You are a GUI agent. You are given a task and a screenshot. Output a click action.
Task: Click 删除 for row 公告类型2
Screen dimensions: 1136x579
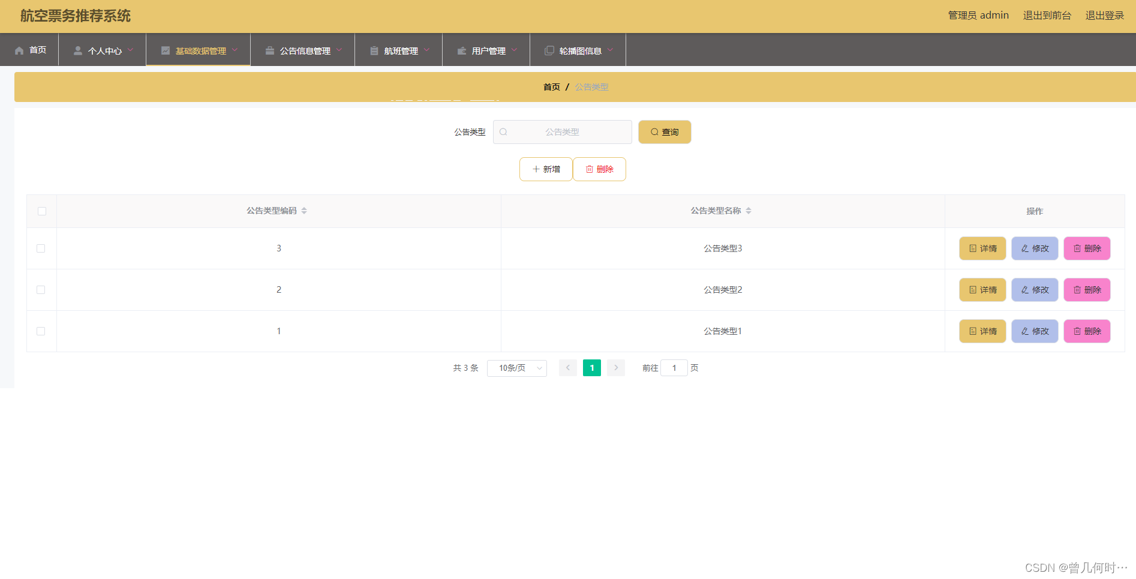pyautogui.click(x=1087, y=290)
